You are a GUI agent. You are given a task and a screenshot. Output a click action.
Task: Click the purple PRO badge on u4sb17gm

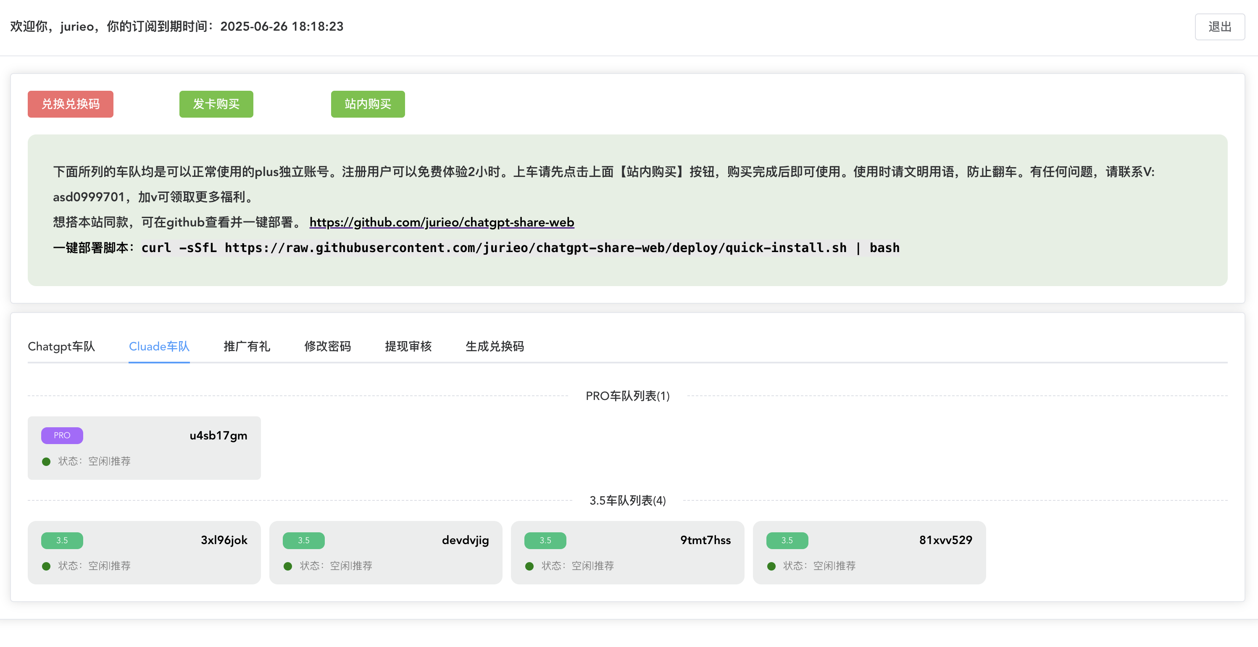(62, 435)
